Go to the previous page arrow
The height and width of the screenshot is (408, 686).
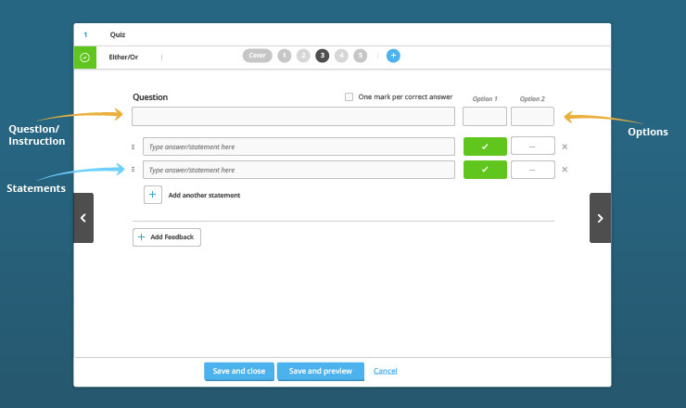point(83,218)
